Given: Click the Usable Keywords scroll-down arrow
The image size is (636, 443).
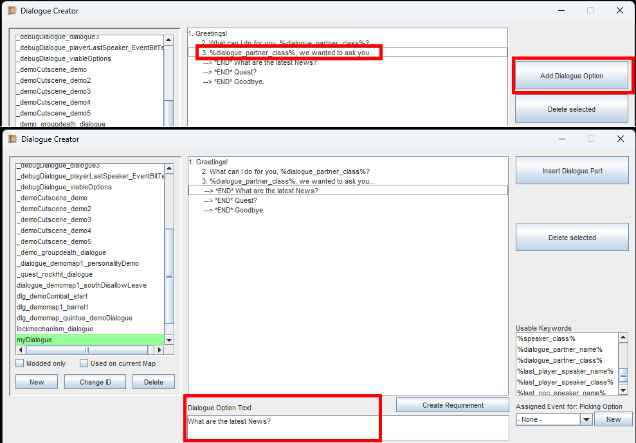Looking at the screenshot, I should coord(623,390).
